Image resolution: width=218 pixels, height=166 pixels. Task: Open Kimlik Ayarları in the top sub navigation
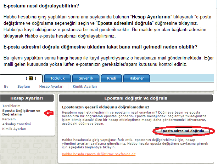click(x=85, y=87)
